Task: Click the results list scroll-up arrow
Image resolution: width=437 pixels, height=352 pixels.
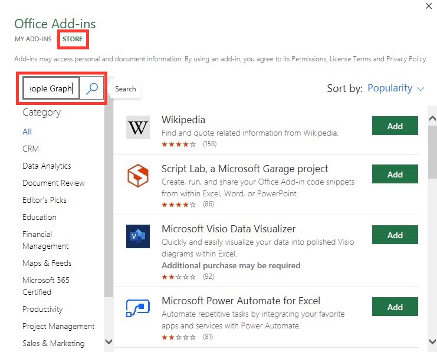Action: (432, 118)
